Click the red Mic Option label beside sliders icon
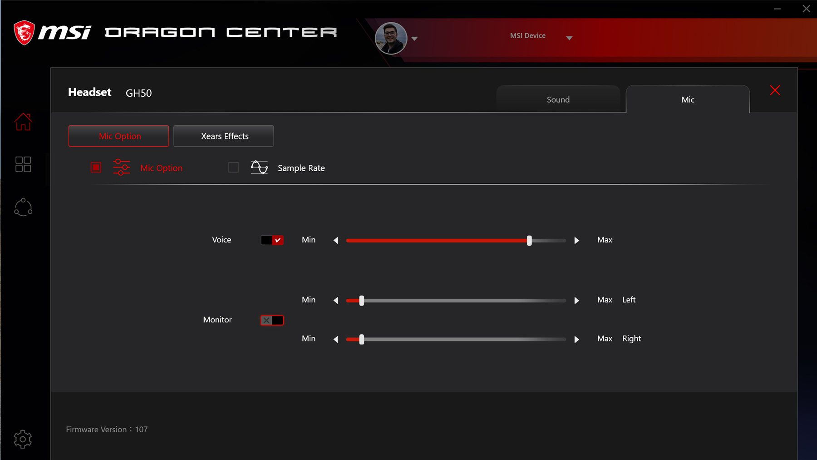The height and width of the screenshot is (460, 817). click(x=162, y=168)
